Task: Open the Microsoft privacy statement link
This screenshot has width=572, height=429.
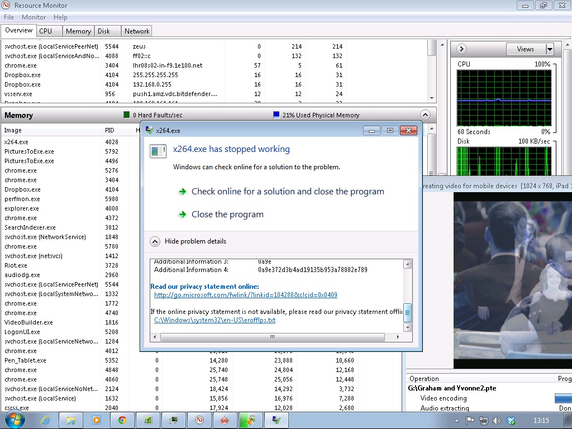Action: pyautogui.click(x=245, y=295)
